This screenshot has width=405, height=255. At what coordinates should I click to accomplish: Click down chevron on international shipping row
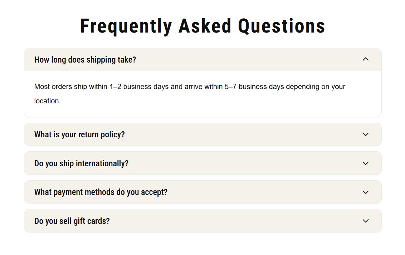coord(366,163)
